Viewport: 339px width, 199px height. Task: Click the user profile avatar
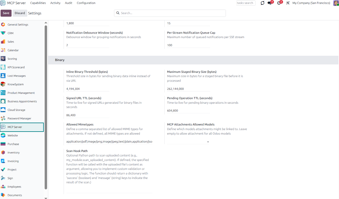click(336, 3)
